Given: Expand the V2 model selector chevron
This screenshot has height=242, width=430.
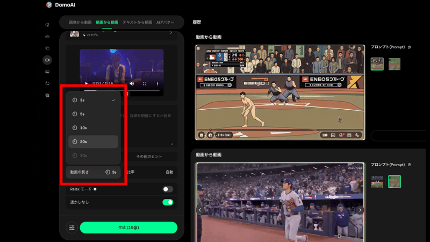Looking at the screenshot, I should point(171,33).
